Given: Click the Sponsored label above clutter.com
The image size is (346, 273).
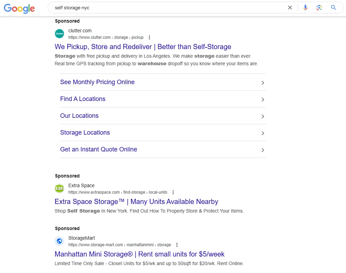Looking at the screenshot, I should [x=67, y=21].
